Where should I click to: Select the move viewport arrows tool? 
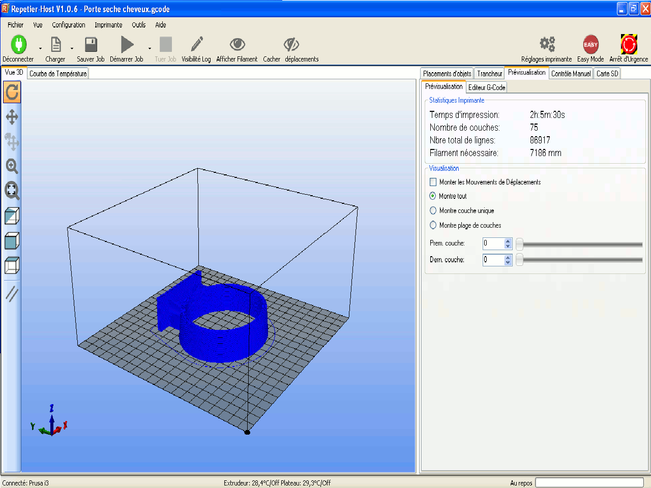point(12,117)
